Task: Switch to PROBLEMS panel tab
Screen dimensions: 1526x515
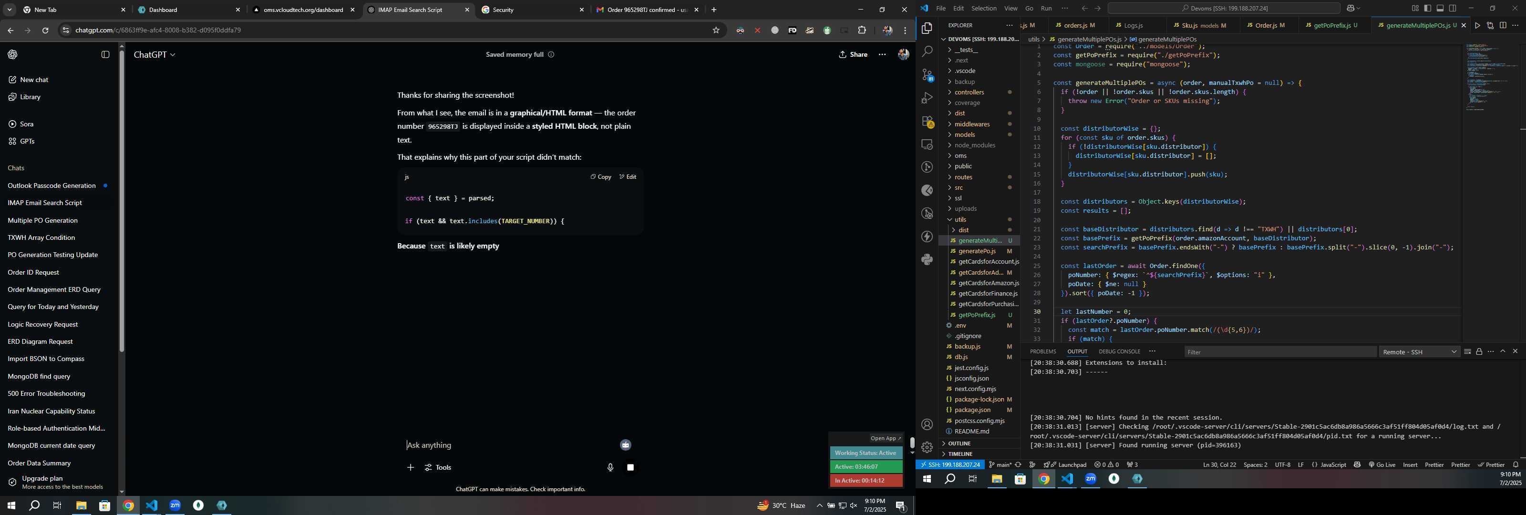Action: [1042, 351]
